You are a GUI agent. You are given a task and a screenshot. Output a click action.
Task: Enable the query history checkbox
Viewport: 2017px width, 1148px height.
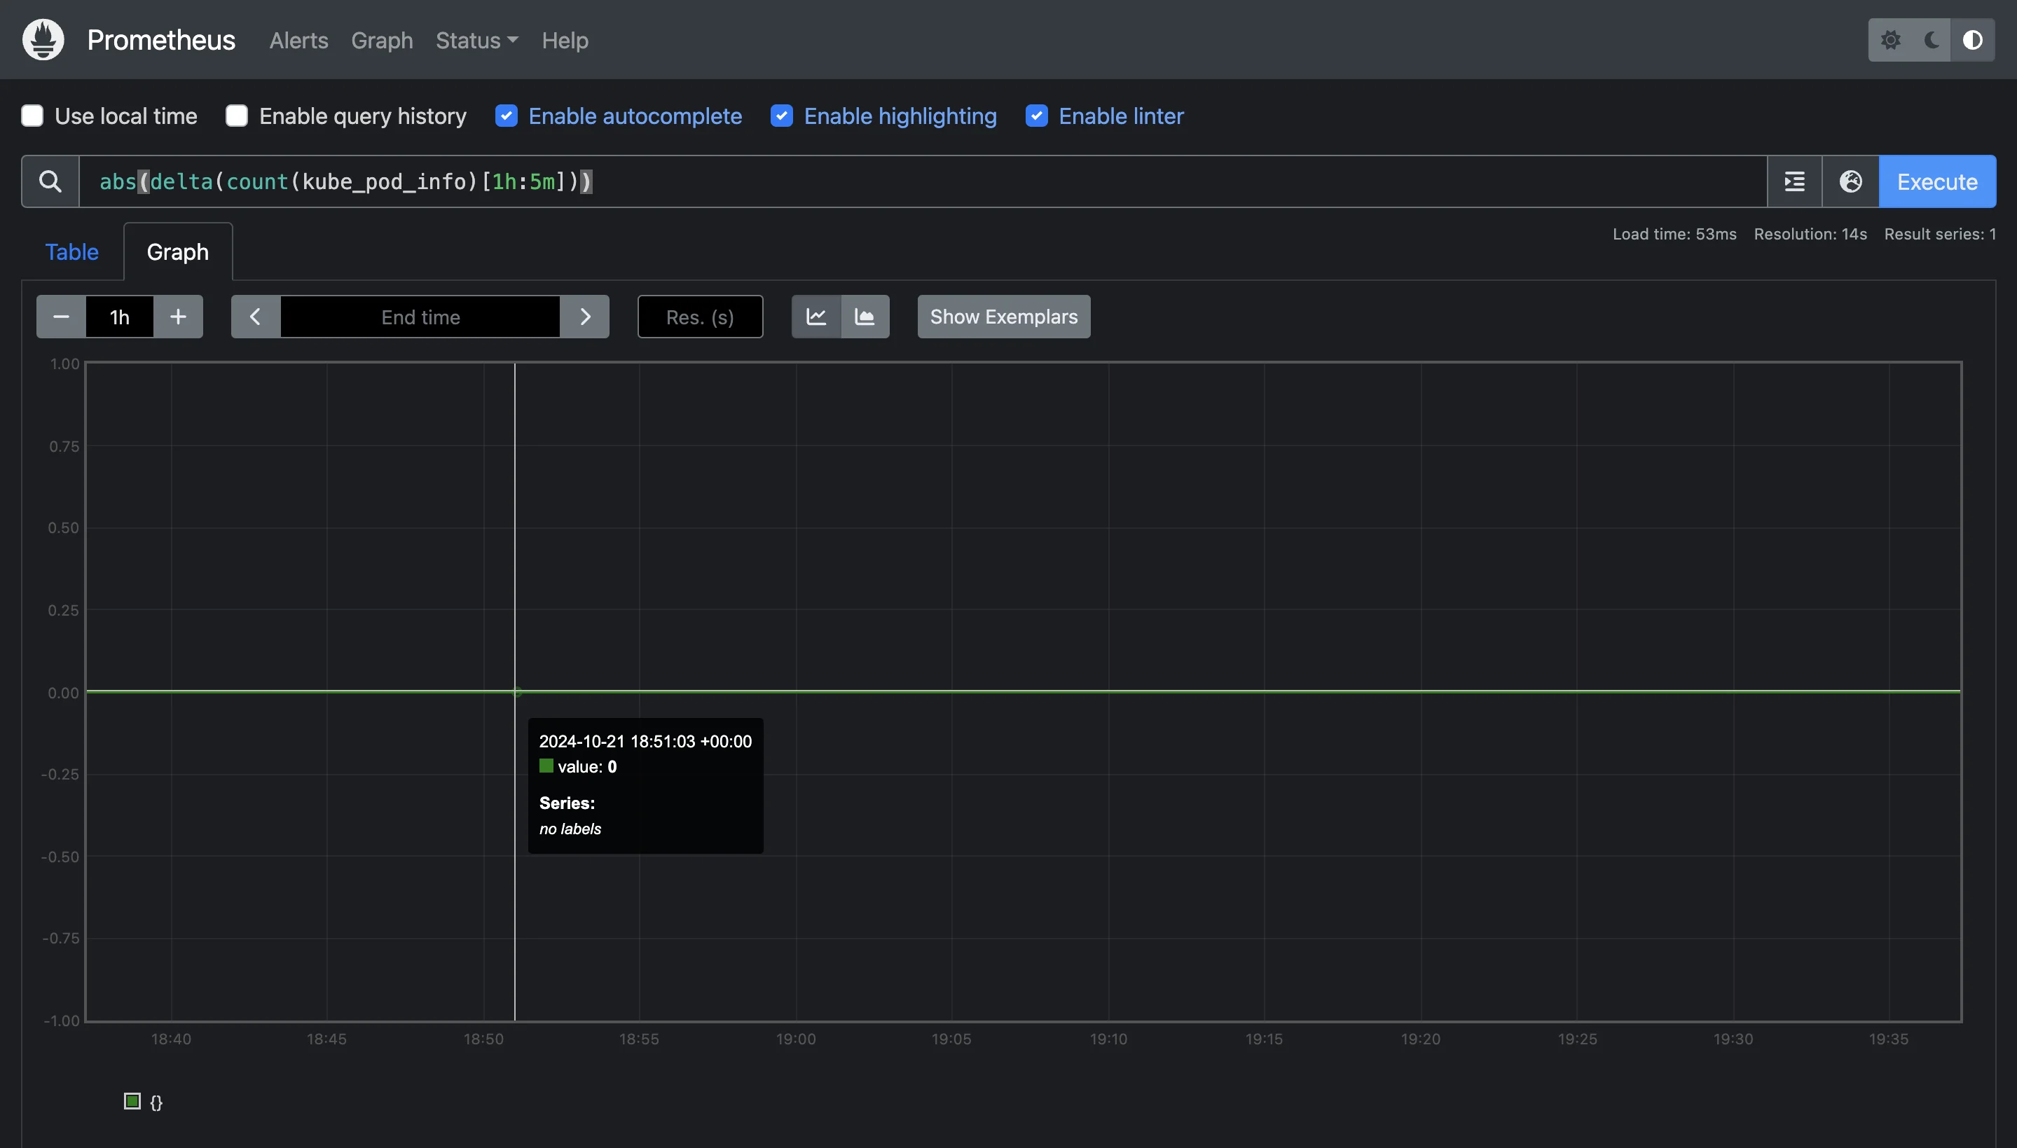(237, 116)
